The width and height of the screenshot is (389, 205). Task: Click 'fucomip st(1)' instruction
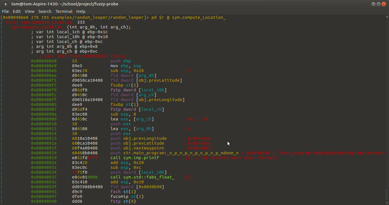[127, 196]
